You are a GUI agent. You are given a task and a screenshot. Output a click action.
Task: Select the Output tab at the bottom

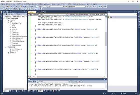pyautogui.click(x=40, y=91)
